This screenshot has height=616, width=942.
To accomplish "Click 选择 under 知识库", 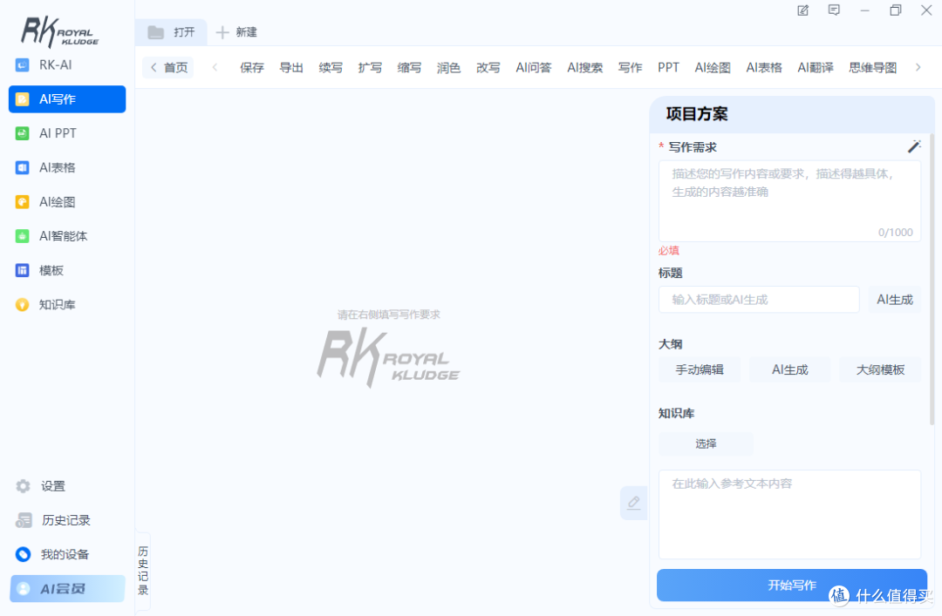I will coord(706,443).
